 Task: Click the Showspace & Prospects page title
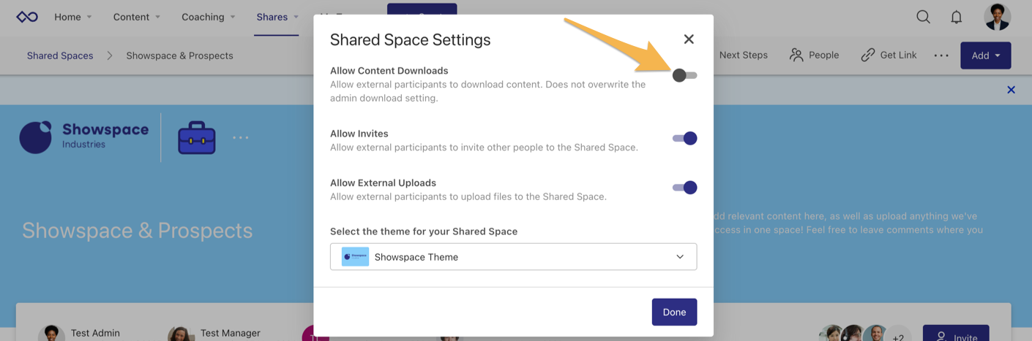click(137, 231)
